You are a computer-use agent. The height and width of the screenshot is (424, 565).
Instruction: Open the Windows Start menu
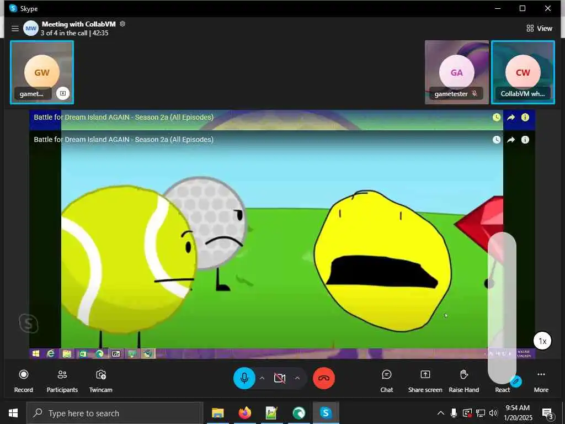pos(13,413)
